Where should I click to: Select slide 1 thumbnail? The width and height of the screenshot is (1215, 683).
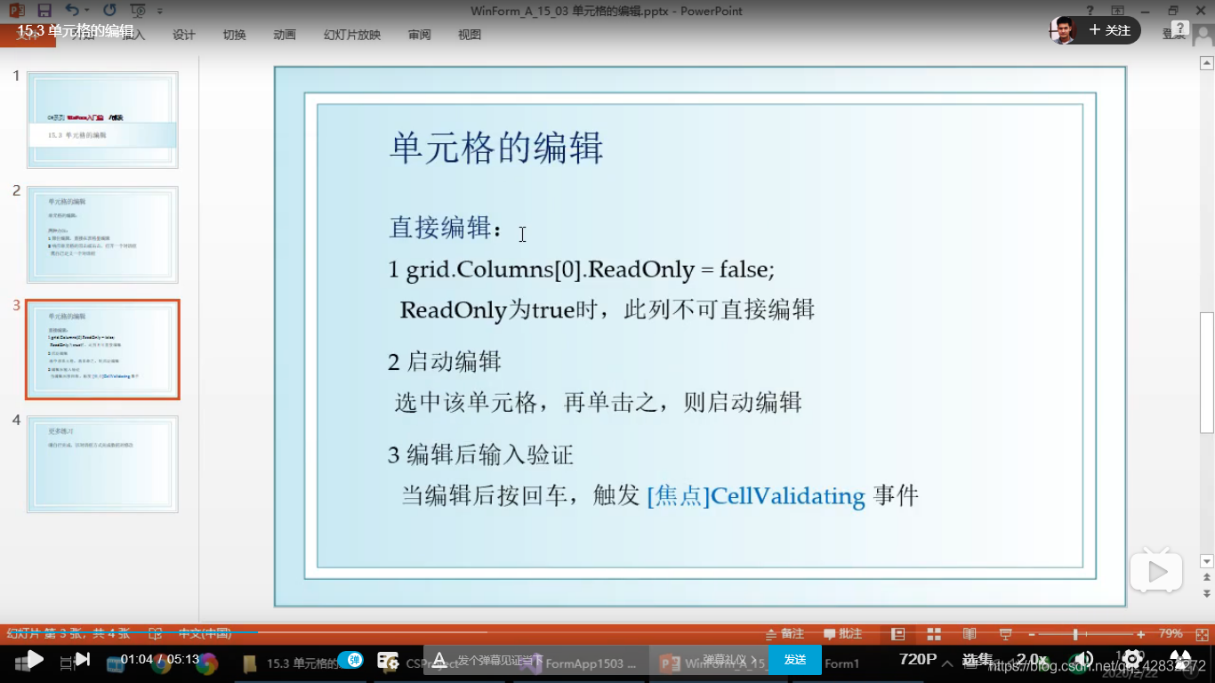102,120
